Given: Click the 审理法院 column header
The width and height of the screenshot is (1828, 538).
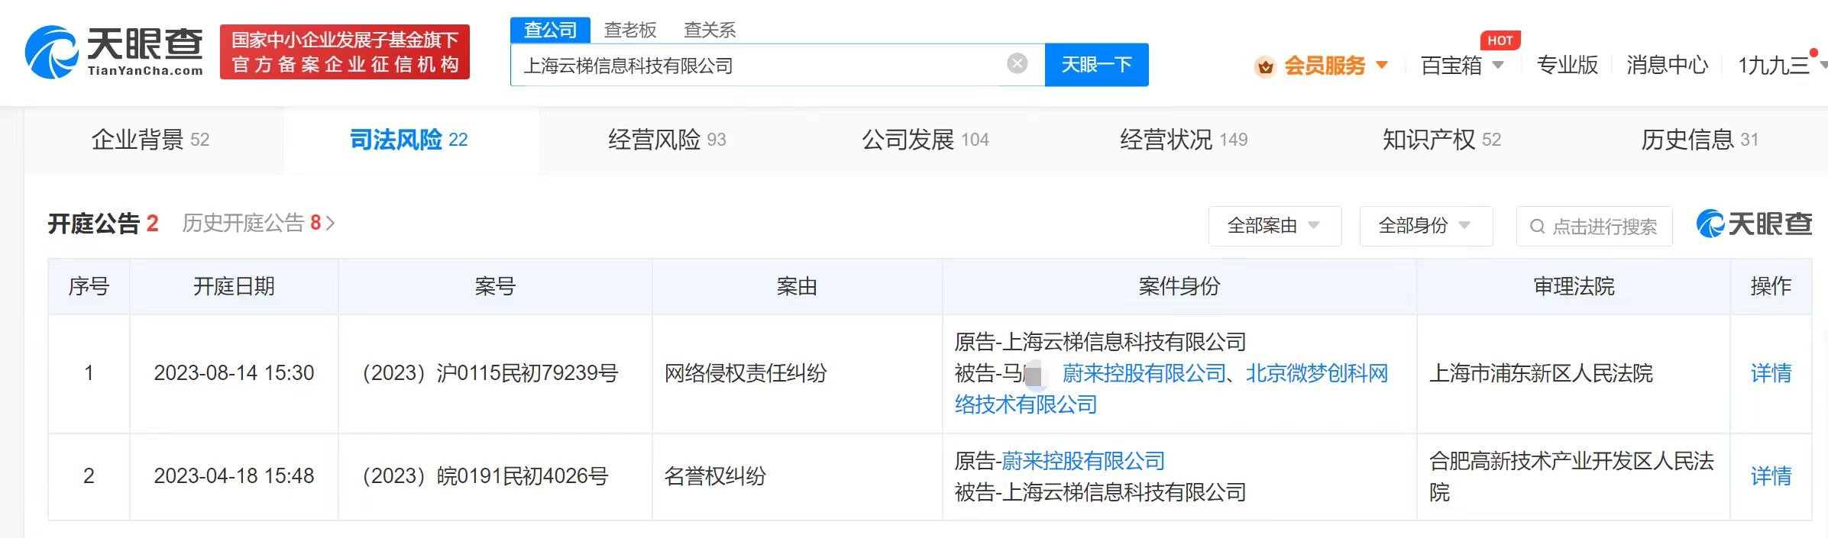Looking at the screenshot, I should [1574, 286].
